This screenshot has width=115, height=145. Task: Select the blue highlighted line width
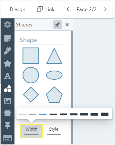43,114
